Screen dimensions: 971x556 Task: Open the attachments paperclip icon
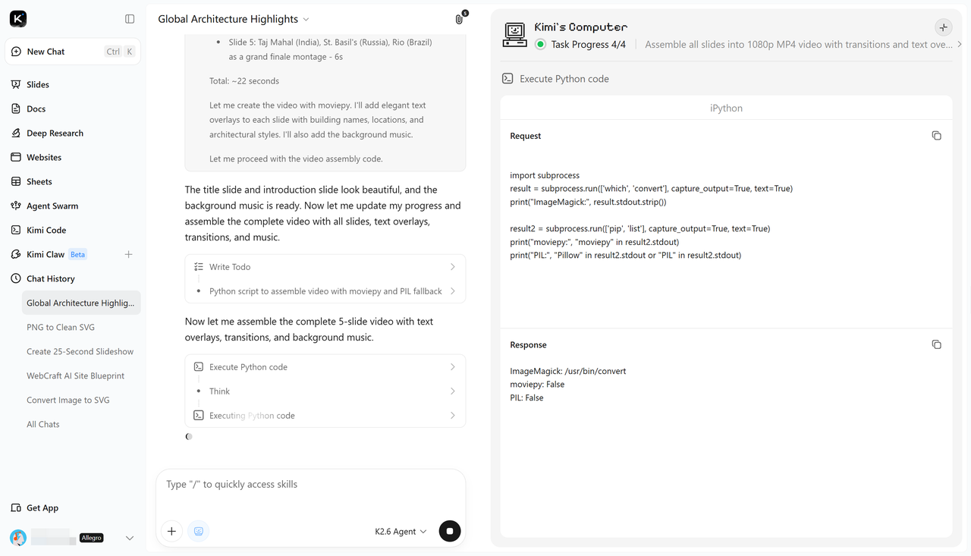(x=460, y=19)
